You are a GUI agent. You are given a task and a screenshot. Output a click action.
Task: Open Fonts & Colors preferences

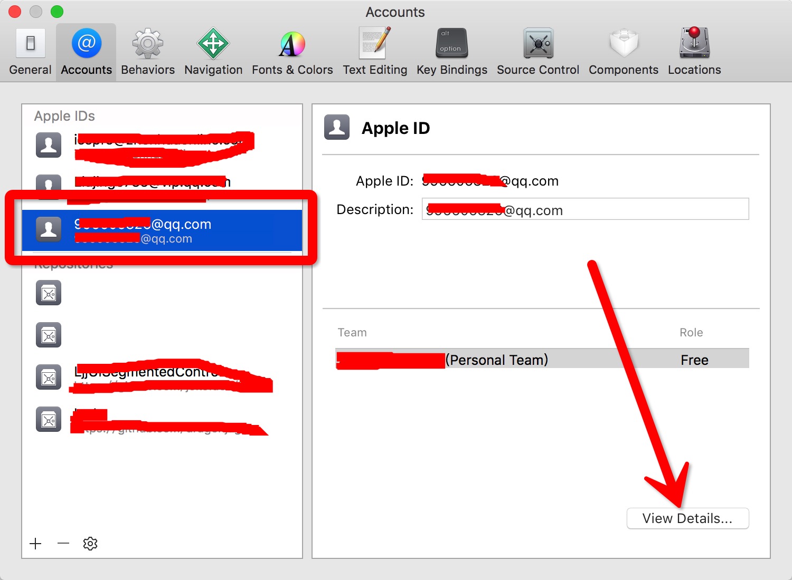(292, 52)
